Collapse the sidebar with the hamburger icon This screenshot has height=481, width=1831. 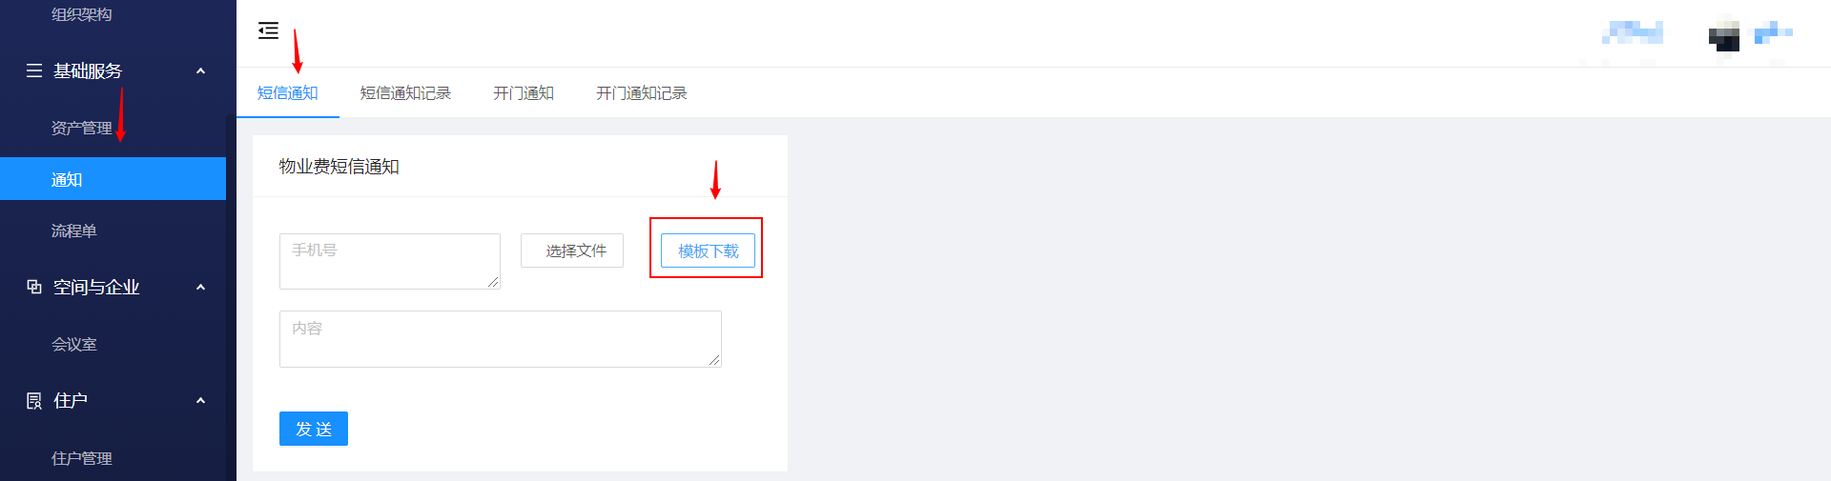268,30
